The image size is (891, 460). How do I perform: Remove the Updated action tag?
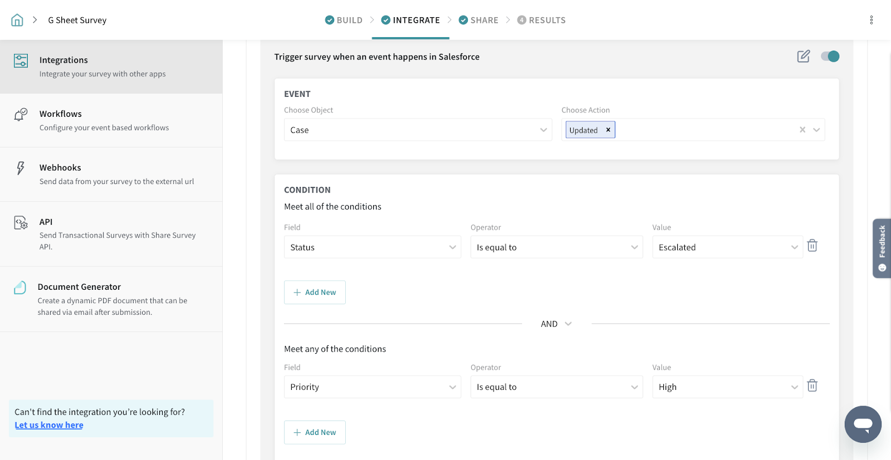click(x=608, y=130)
